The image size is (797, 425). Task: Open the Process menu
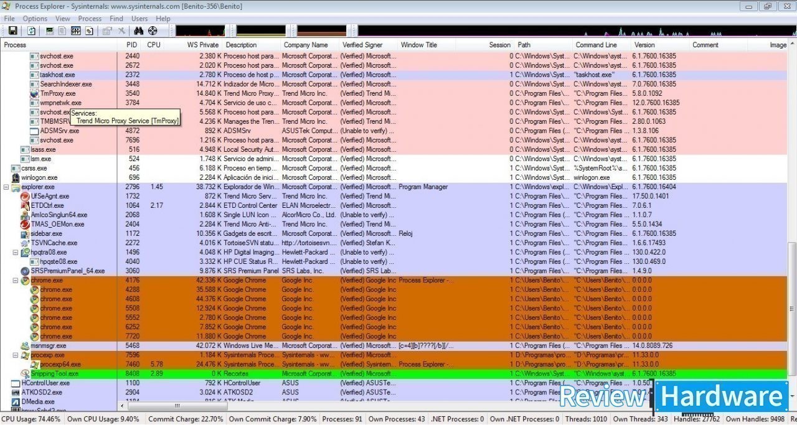click(x=90, y=19)
